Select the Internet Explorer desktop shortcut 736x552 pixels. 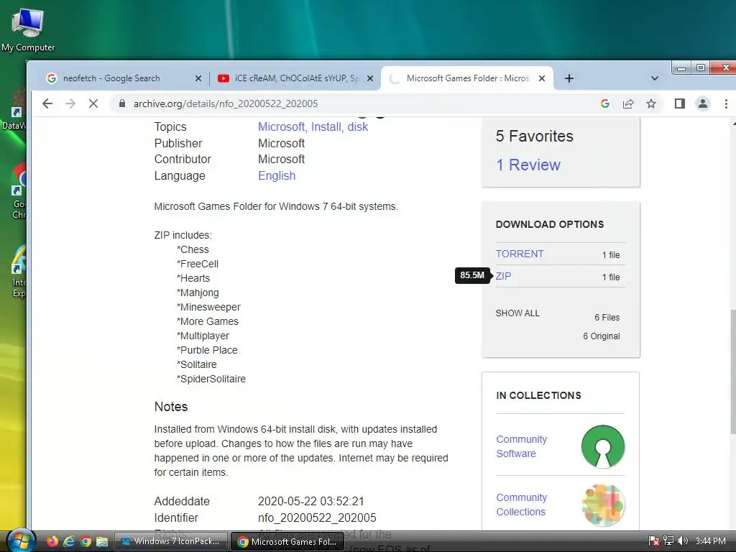(19, 272)
